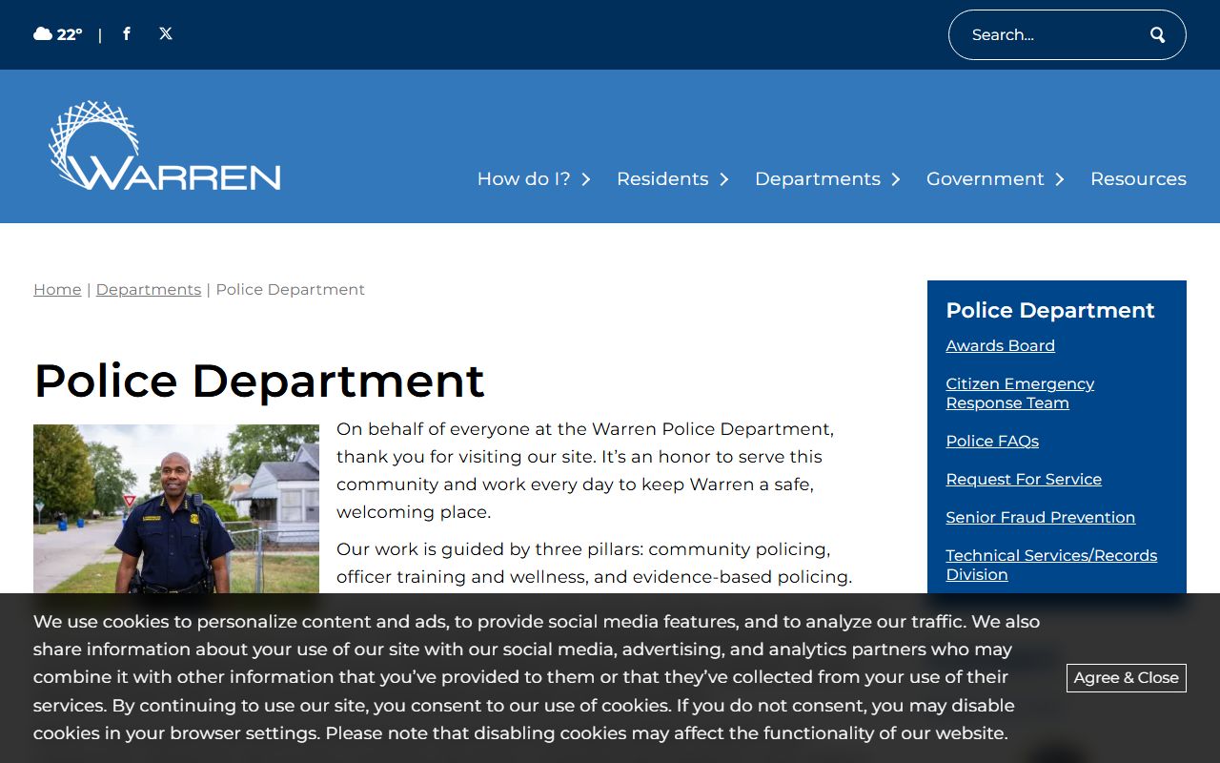Open Technical Services/Records Division link

click(1051, 566)
